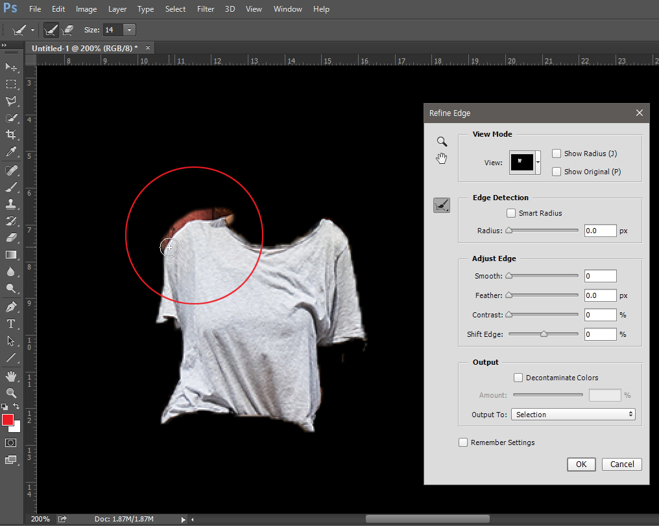
Task: Enable Smart Radius checkbox
Action: [511, 213]
